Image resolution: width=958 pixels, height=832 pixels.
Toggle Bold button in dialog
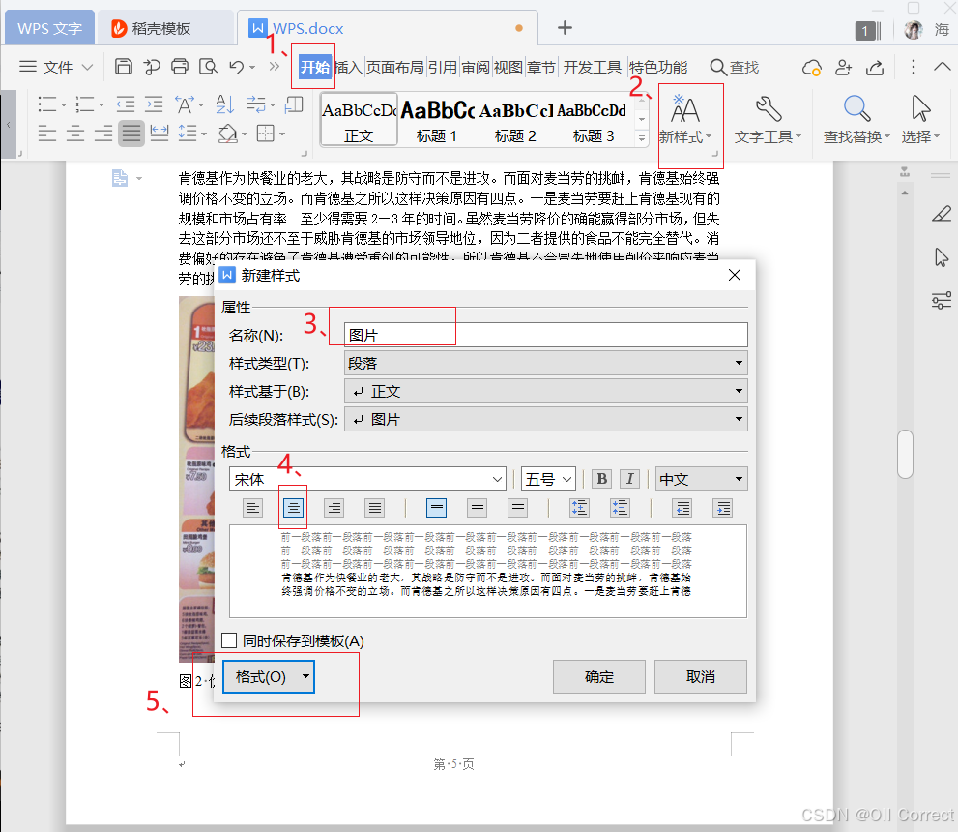(x=602, y=479)
